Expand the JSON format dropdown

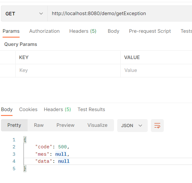132,126
